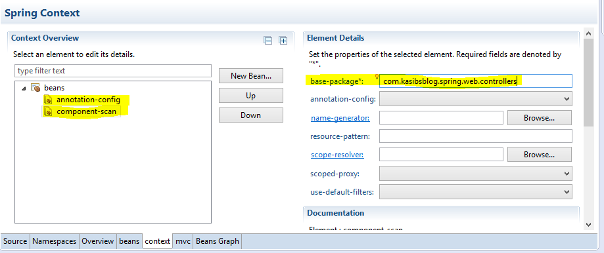Select component-scan in the tree
The image size is (604, 253).
click(x=86, y=111)
